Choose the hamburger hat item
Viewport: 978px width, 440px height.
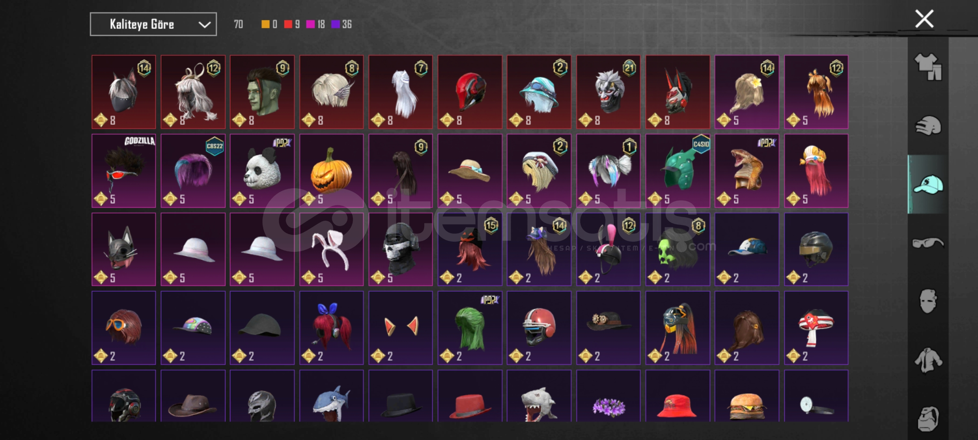[747, 396]
